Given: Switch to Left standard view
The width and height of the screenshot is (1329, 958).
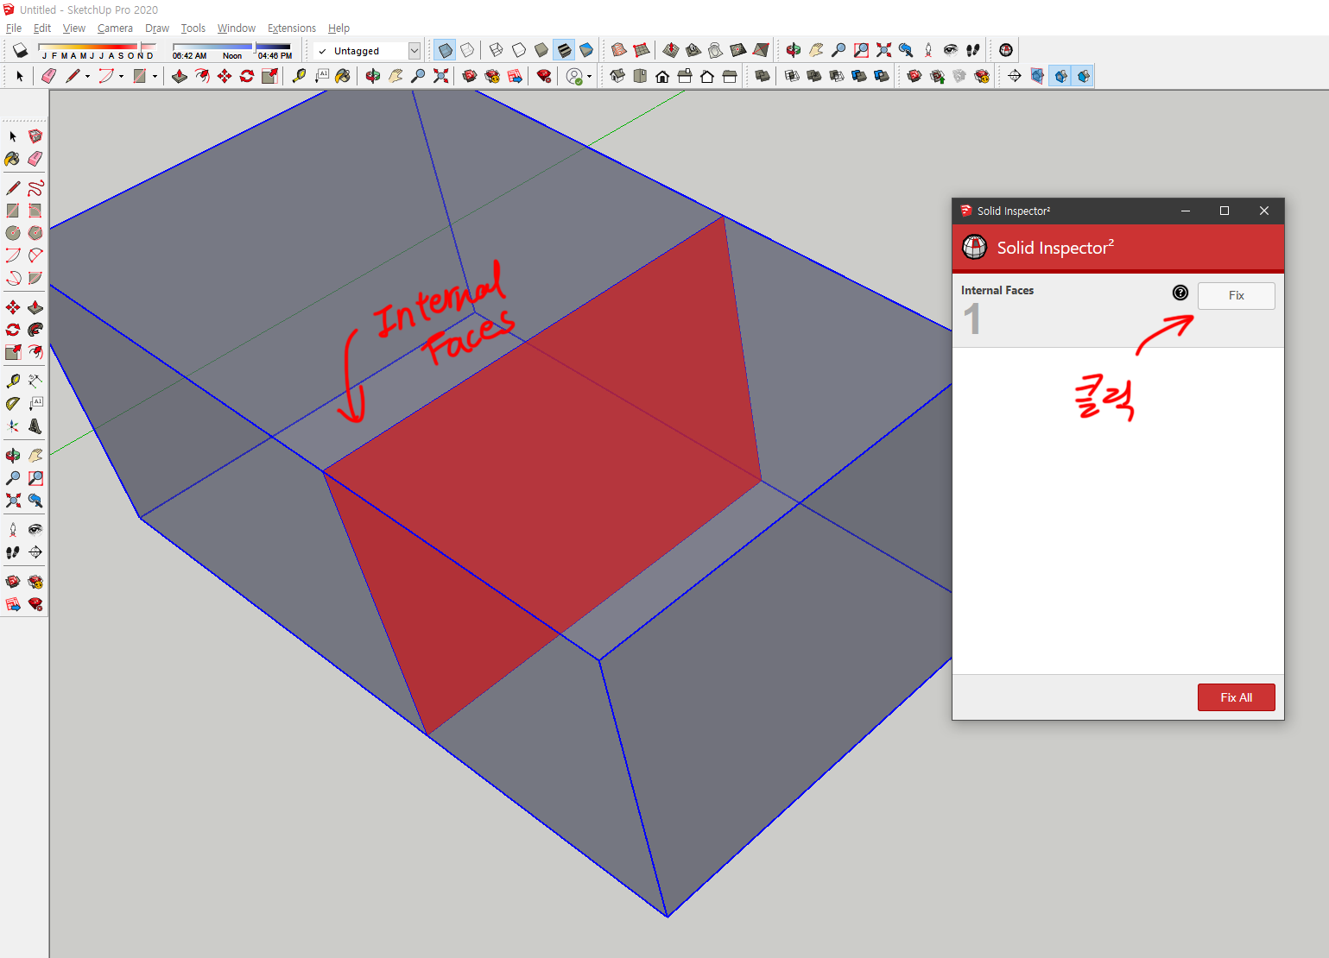Looking at the screenshot, I should (x=730, y=76).
